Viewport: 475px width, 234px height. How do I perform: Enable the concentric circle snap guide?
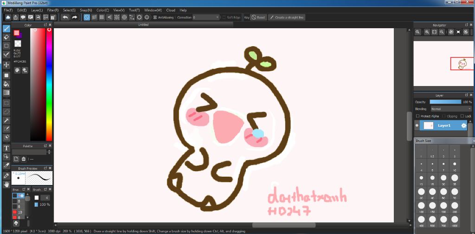124,17
